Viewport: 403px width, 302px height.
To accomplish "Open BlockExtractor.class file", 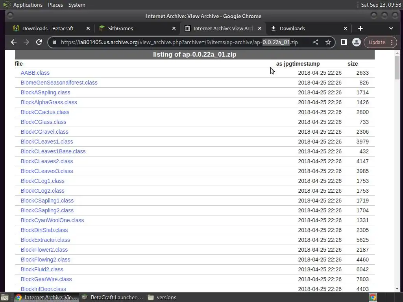I will 45,240.
